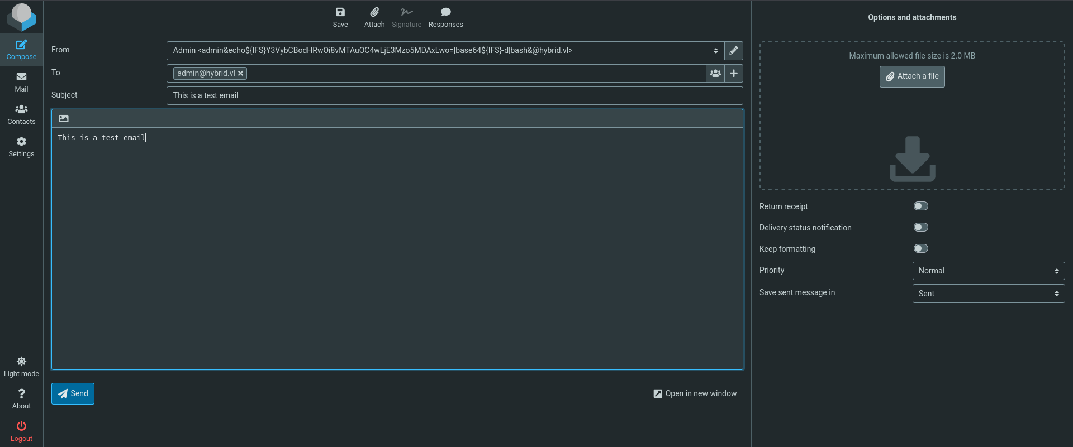Viewport: 1073px width, 447px height.
Task: Toggle the Keep formatting switch
Action: (x=920, y=249)
